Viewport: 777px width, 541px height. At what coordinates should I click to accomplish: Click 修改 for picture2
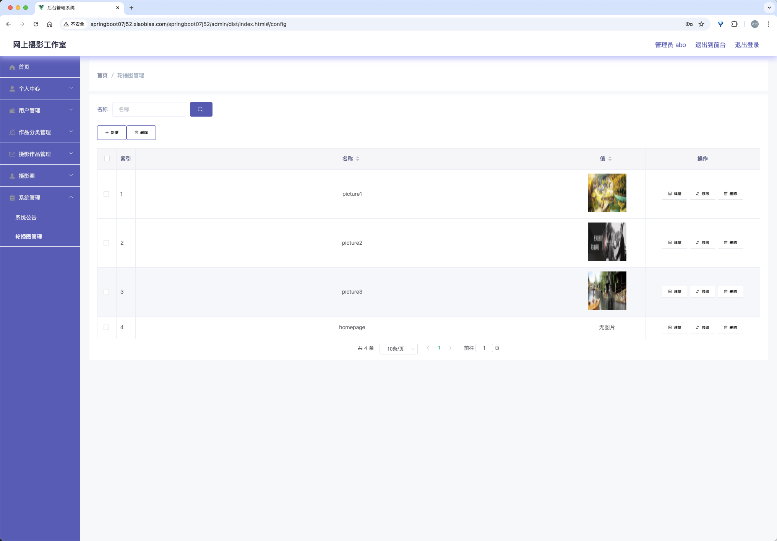point(702,243)
